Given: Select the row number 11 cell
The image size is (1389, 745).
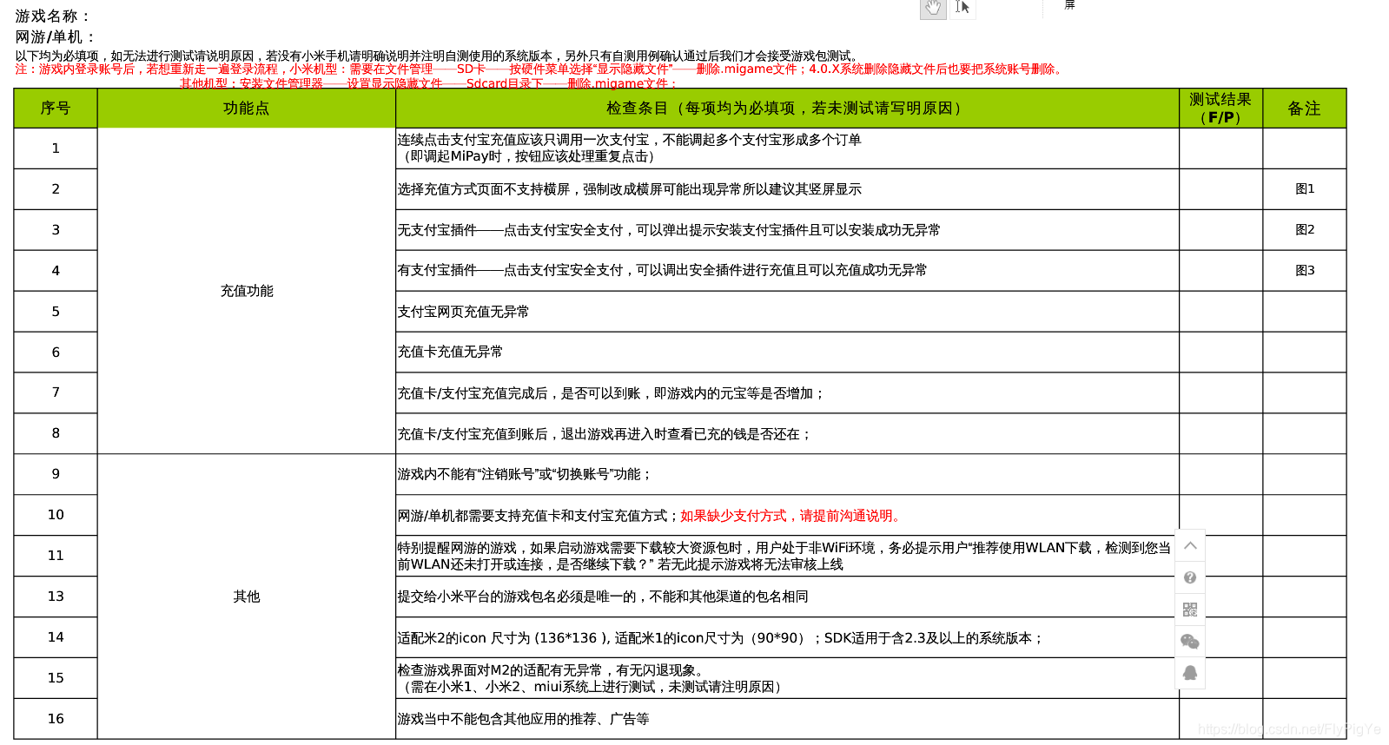Looking at the screenshot, I should tap(56, 556).
